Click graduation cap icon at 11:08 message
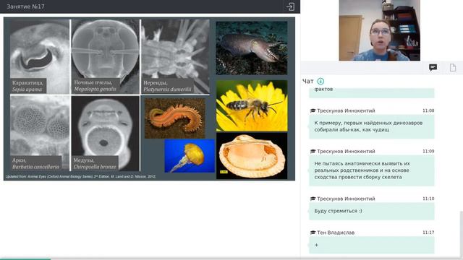This screenshot has height=260, width=463. (x=313, y=110)
